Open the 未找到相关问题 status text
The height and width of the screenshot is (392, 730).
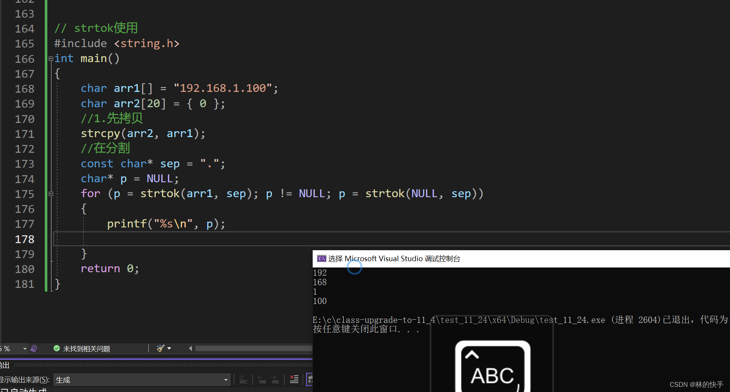pyautogui.click(x=87, y=349)
